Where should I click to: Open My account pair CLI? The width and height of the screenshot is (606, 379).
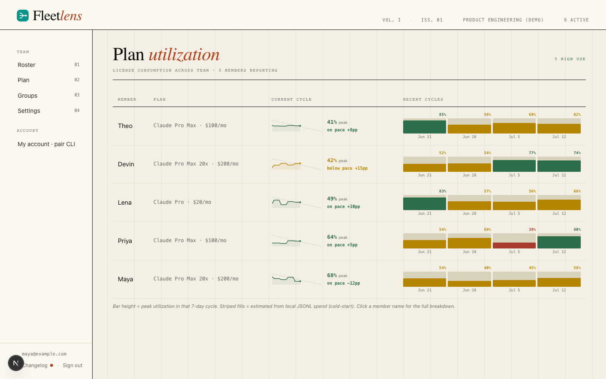tap(46, 144)
